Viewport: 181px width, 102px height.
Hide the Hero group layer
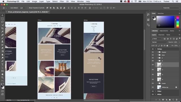[x=153, y=55]
